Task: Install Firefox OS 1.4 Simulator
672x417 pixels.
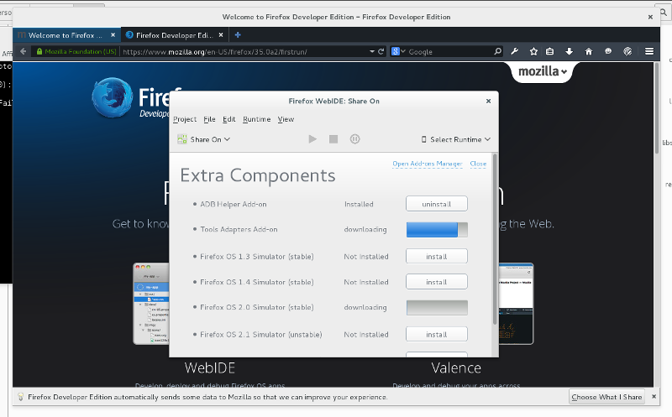Action: pos(437,282)
